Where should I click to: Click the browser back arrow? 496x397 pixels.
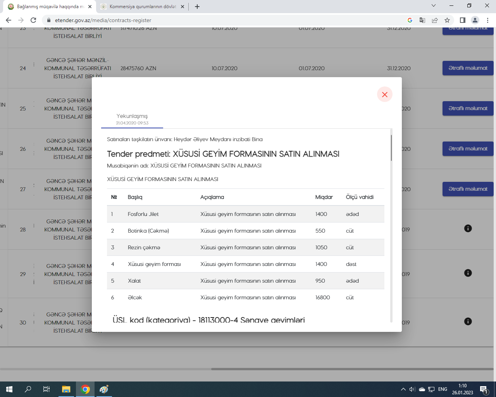9,20
